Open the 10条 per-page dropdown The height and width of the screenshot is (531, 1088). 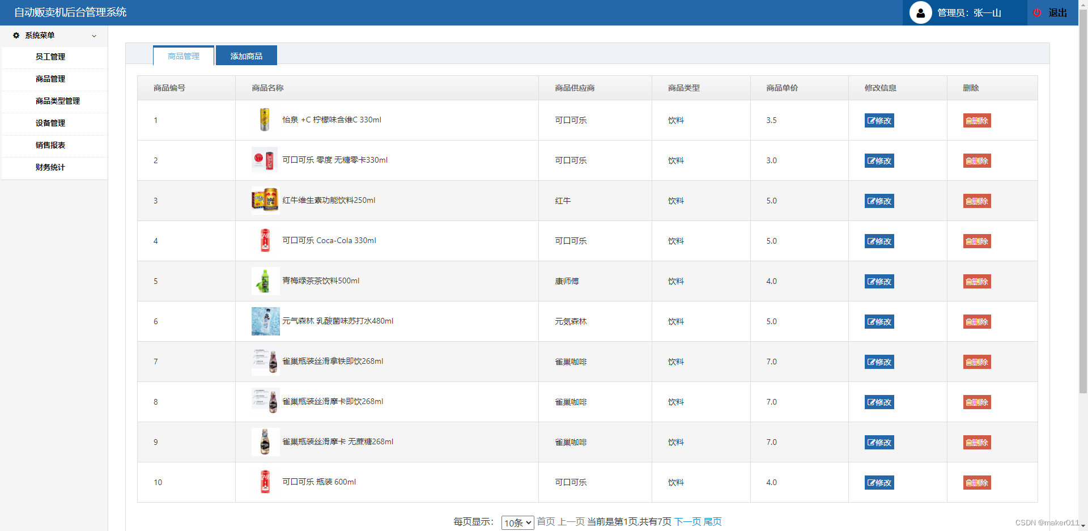517,522
